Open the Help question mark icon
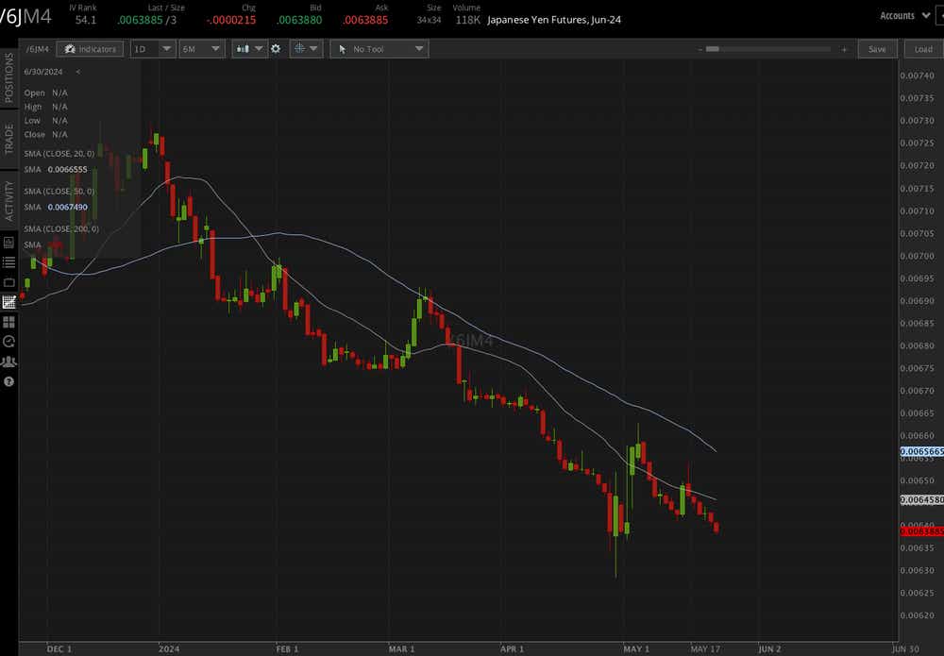This screenshot has height=656, width=944. pyautogui.click(x=8, y=381)
